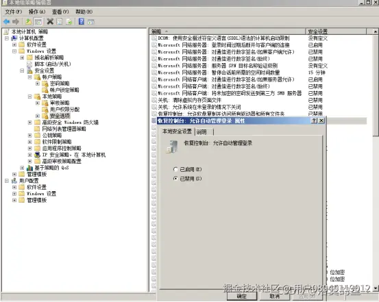Click the server icon in the properties dialog
The image size is (379, 302).
click(172, 147)
